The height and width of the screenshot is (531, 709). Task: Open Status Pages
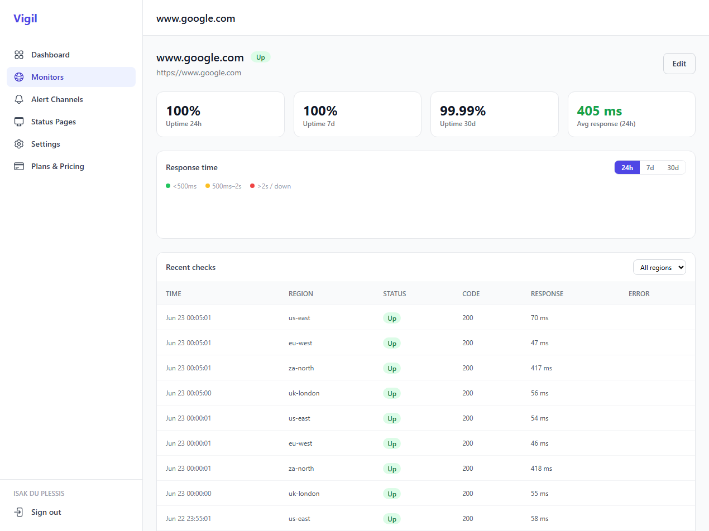coord(71,122)
